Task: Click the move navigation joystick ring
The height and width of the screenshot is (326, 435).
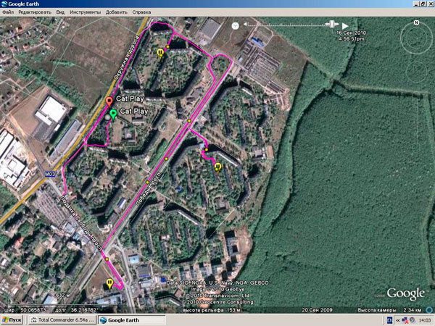Action: [x=416, y=72]
